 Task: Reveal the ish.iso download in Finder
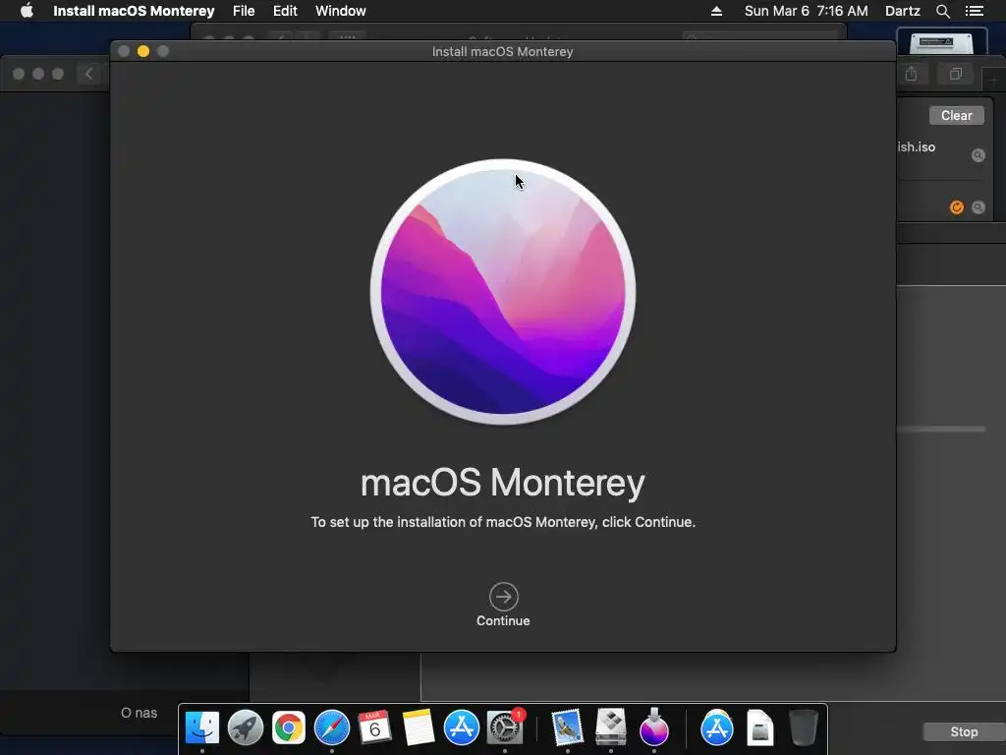[978, 155]
